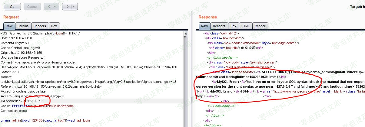This screenshot has height=127, width=365.
Task: Click the Cookie PHPSESSID header line
Action: click(37, 106)
